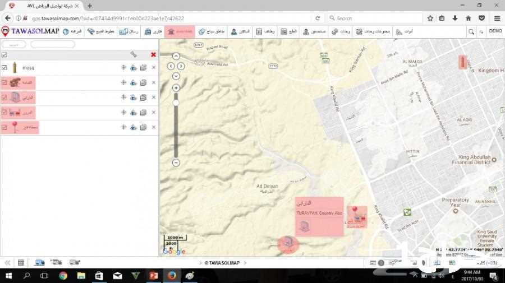Image resolution: width=505 pixels, height=283 pixels.
Task: Open the users menu item with user icon
Action: pyautogui.click(x=314, y=31)
